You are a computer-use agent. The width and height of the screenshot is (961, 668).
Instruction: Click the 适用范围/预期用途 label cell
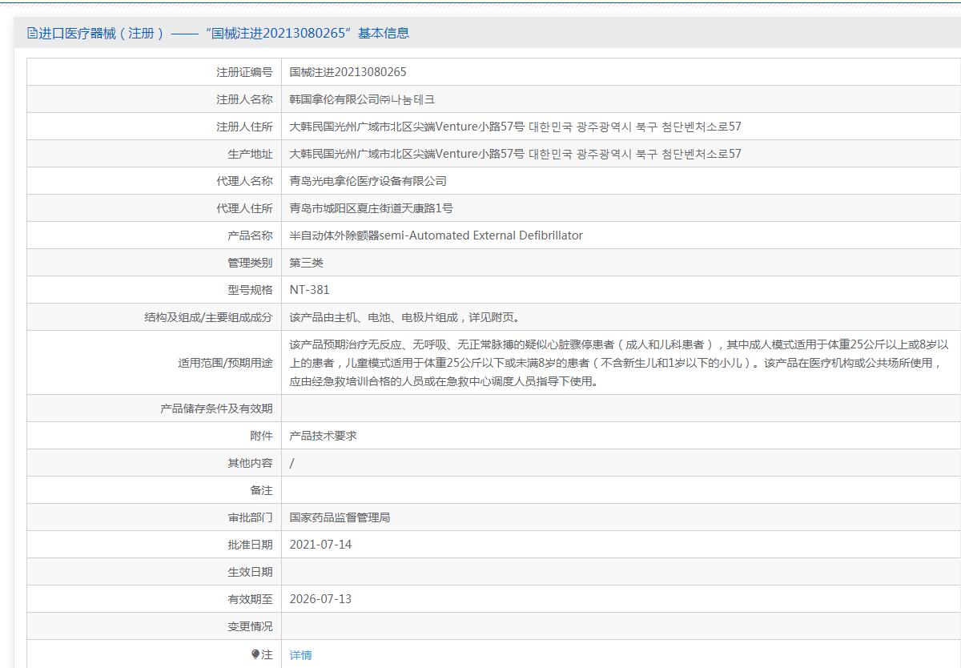[154, 363]
